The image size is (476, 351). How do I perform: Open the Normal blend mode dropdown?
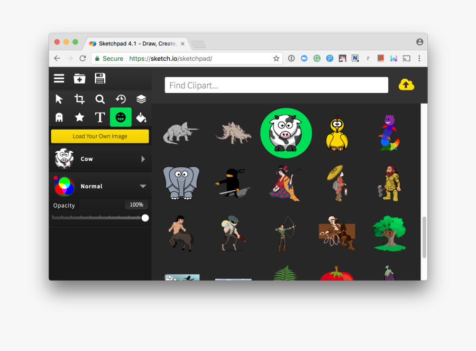tap(143, 186)
